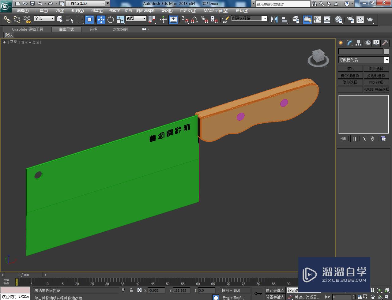
Task: Click the FFD 选择 button
Action: [x=375, y=82]
